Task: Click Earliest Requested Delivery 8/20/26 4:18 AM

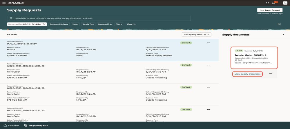Action: click(x=155, y=49)
